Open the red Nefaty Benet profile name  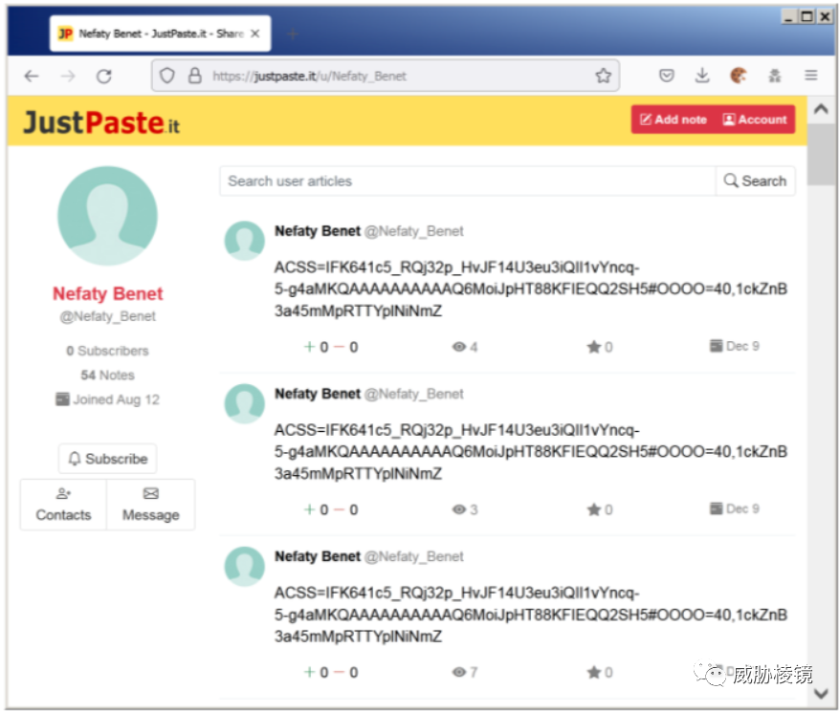[108, 293]
